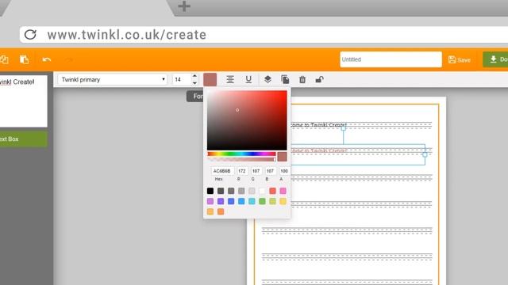Click the B value field

pyautogui.click(x=270, y=171)
